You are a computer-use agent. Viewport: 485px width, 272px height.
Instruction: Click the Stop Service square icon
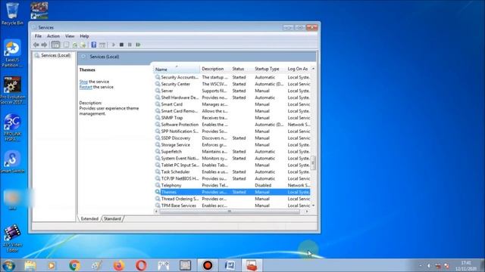coord(121,45)
